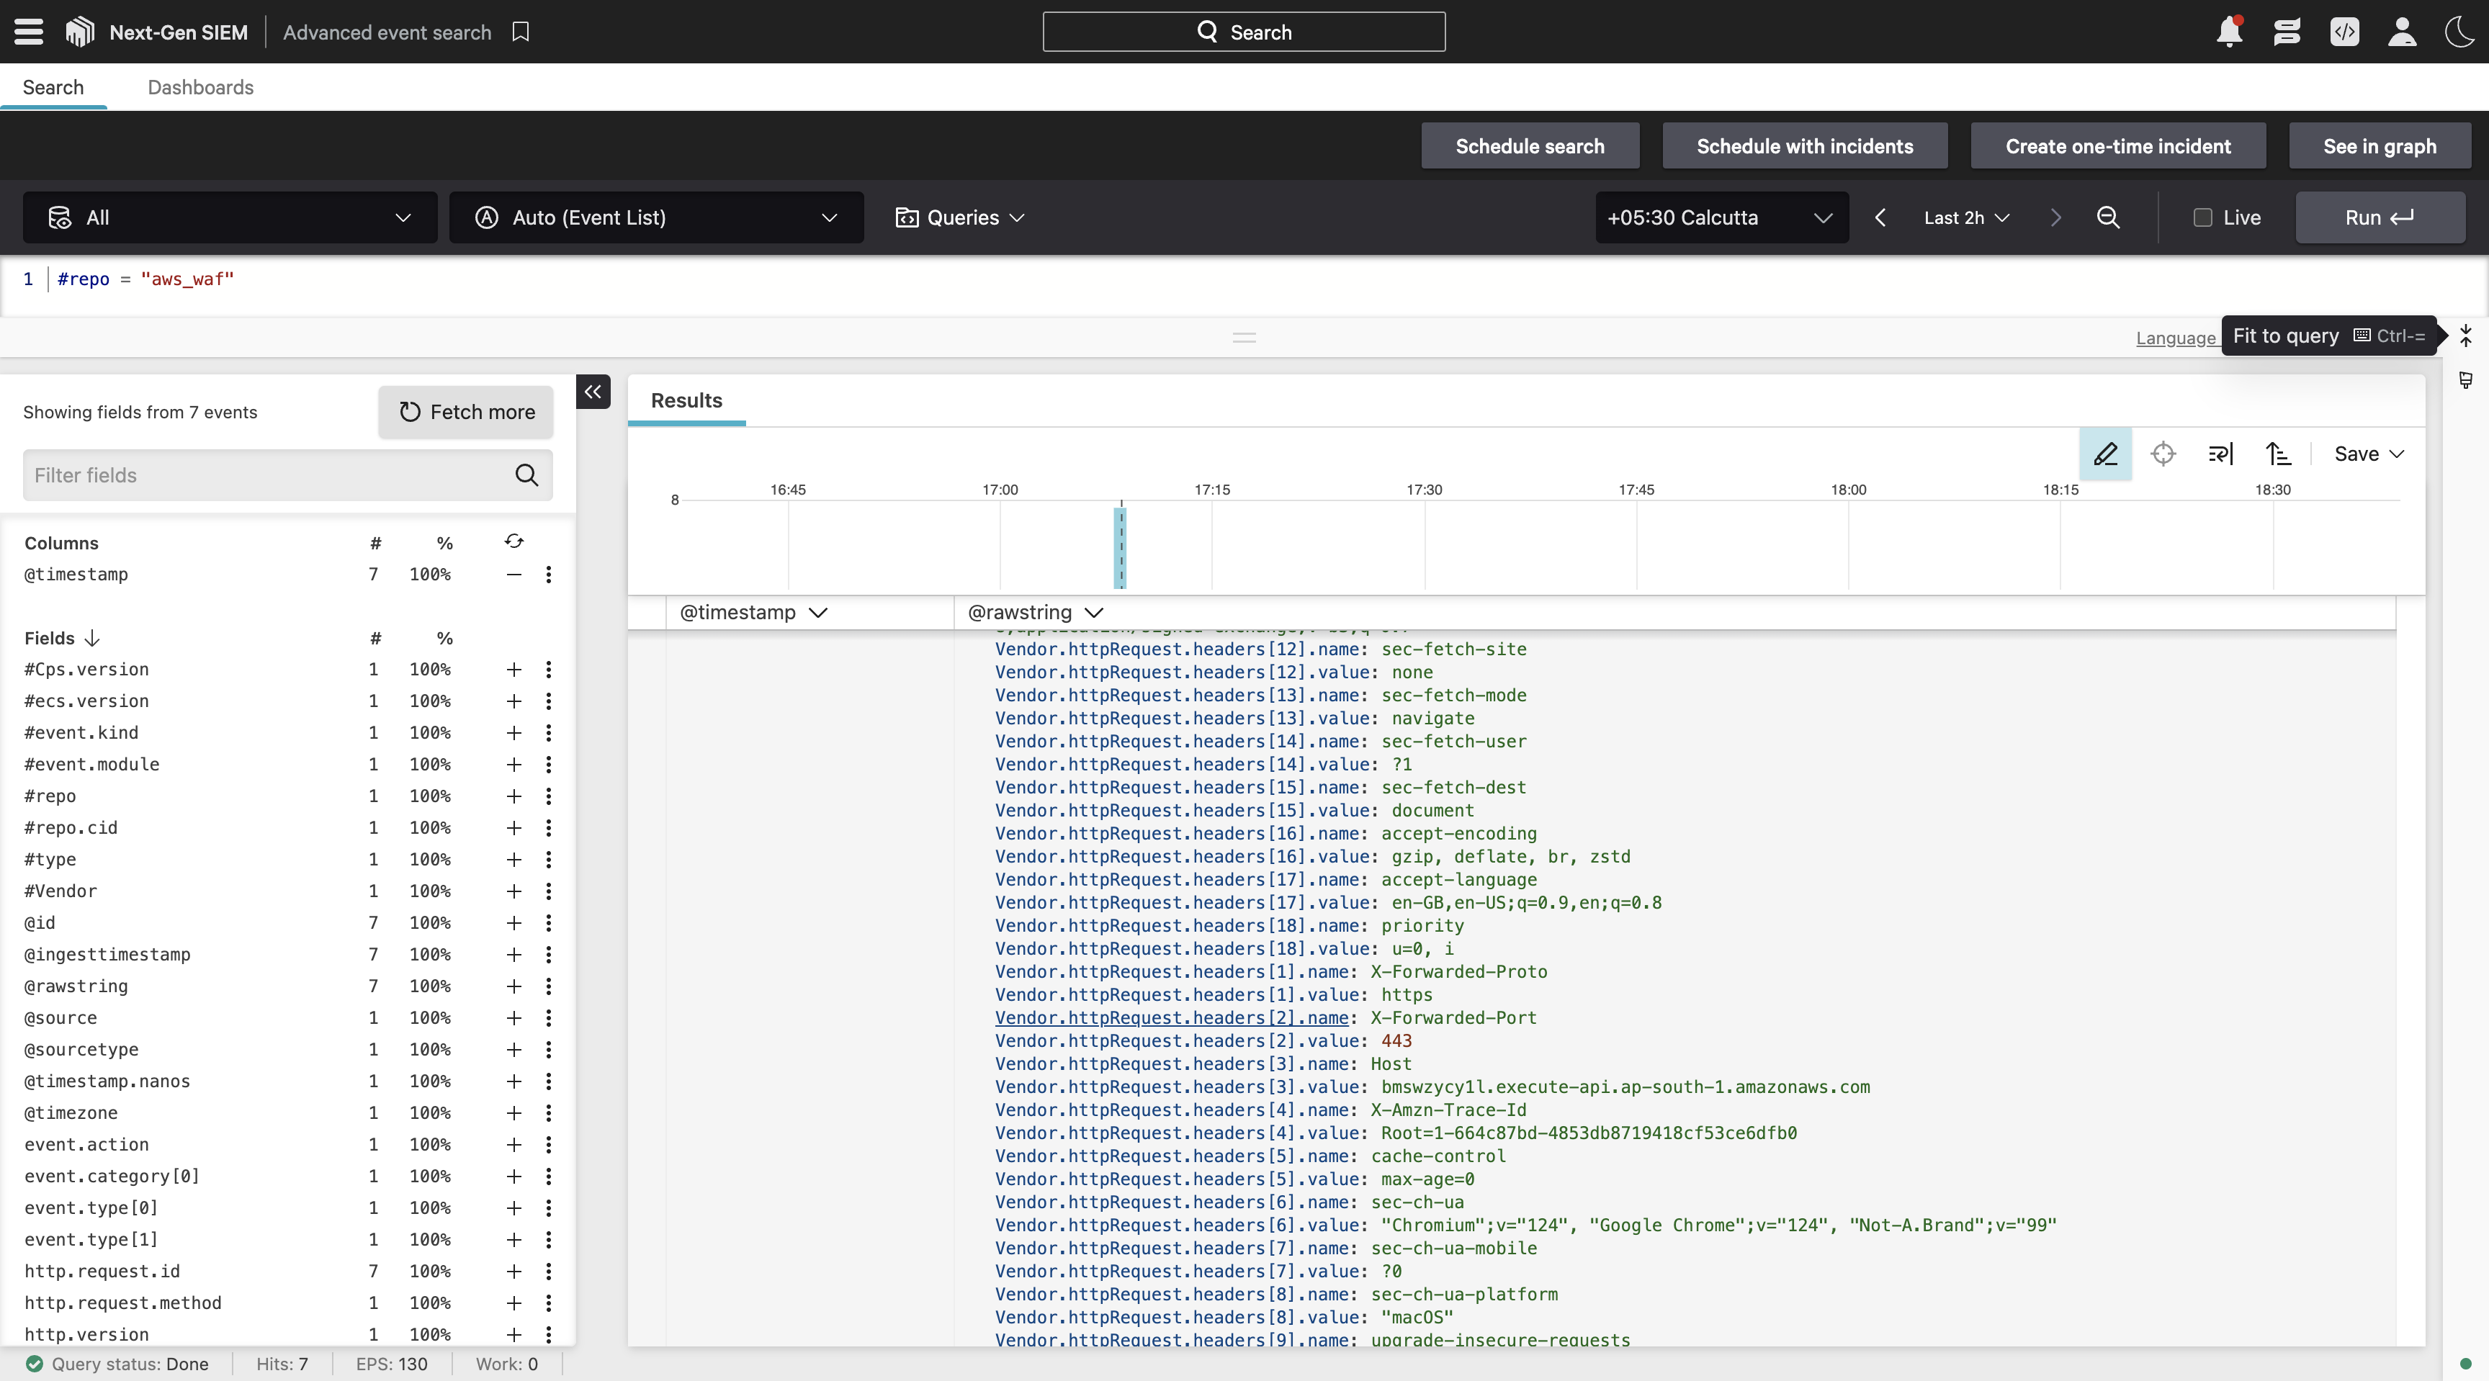The width and height of the screenshot is (2489, 1381).
Task: Open the hamburger navigation menu
Action: (x=29, y=32)
